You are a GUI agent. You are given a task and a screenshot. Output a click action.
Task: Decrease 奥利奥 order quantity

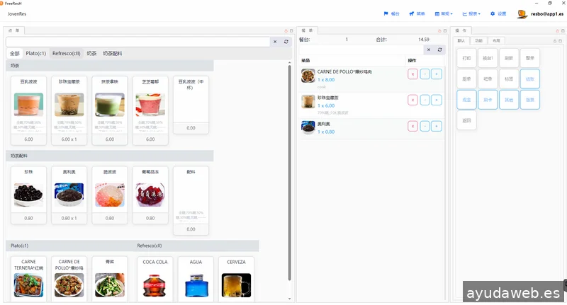pos(425,126)
